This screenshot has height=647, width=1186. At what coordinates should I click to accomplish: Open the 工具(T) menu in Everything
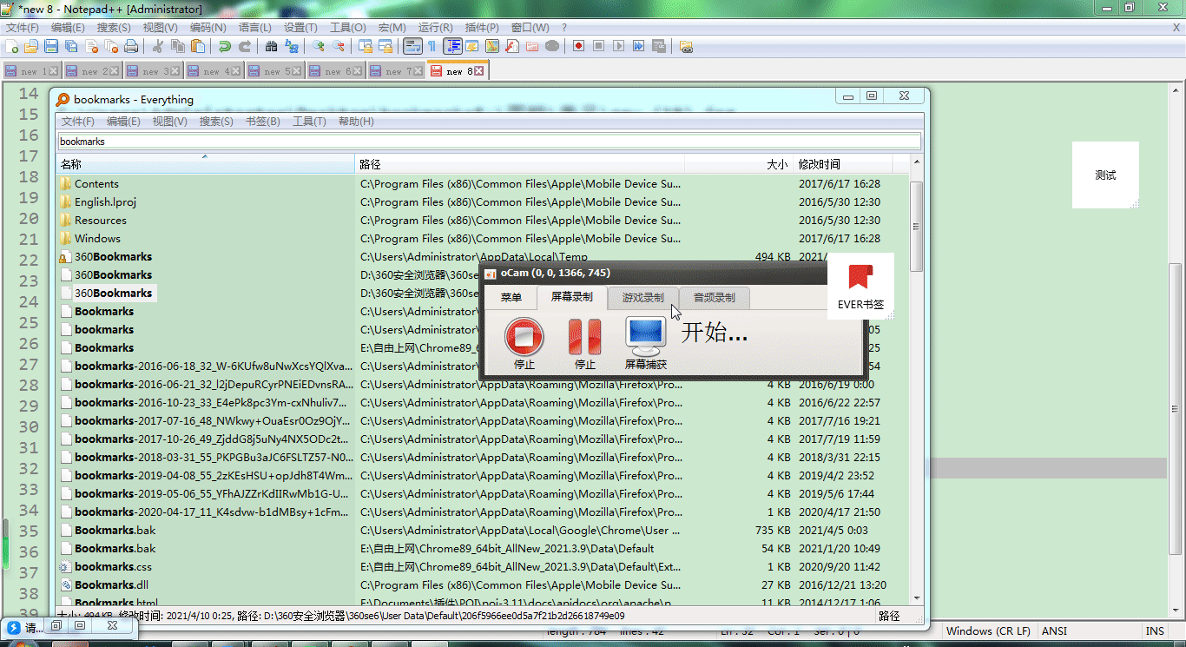(309, 122)
